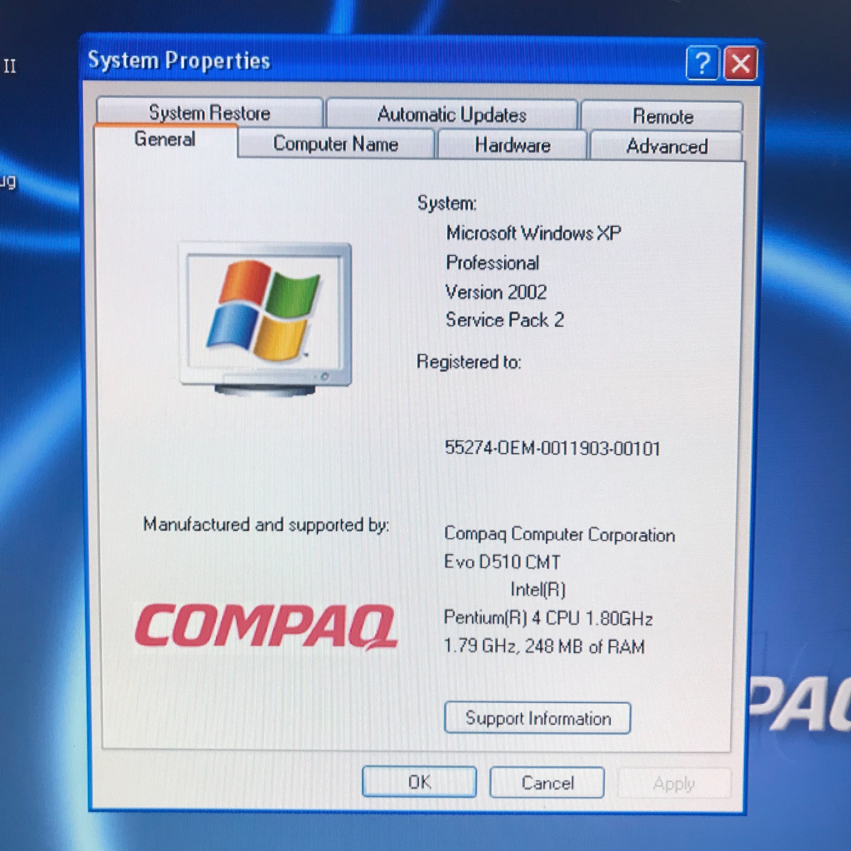
Task: Go to the Advanced tab
Action: [x=666, y=146]
